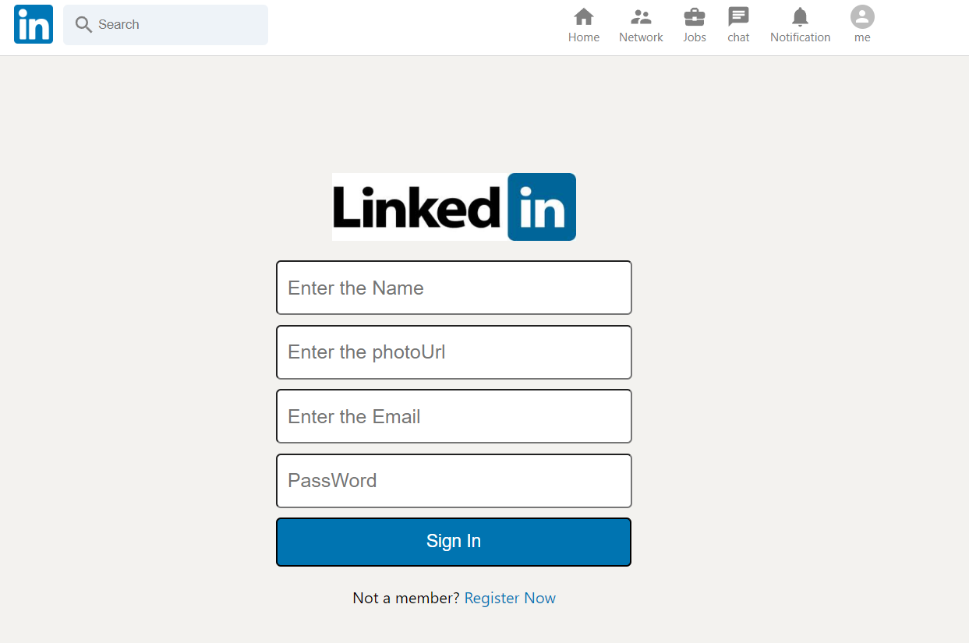Select the Jobs navigation label
Image resolution: width=969 pixels, height=643 pixels.
[x=694, y=37]
